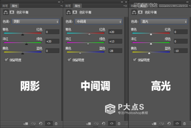The height and width of the screenshot is (128, 191).
Task: Click 青色-红色 value field 0 in 阴影 panel
Action: (52, 32)
